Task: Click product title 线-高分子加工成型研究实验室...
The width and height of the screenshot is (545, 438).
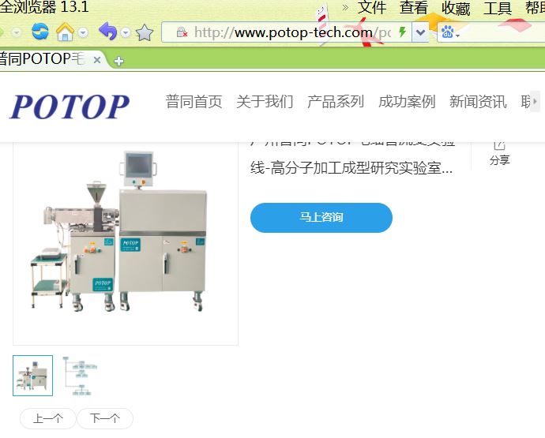Action: coord(351,168)
